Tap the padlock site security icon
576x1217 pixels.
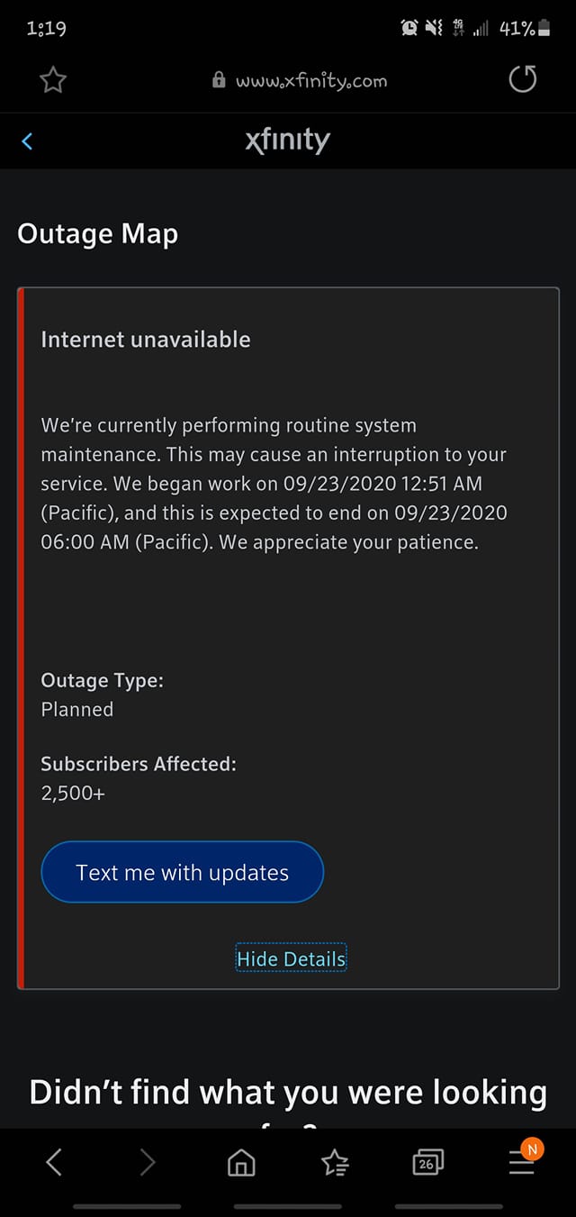[x=219, y=80]
